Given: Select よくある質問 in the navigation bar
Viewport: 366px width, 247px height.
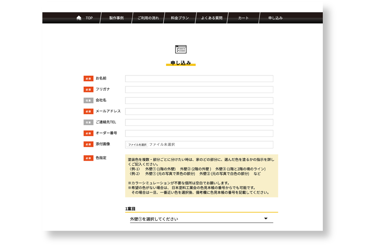Looking at the screenshot, I should point(212,18).
